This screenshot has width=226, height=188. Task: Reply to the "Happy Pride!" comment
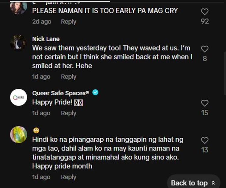pyautogui.click(x=68, y=113)
